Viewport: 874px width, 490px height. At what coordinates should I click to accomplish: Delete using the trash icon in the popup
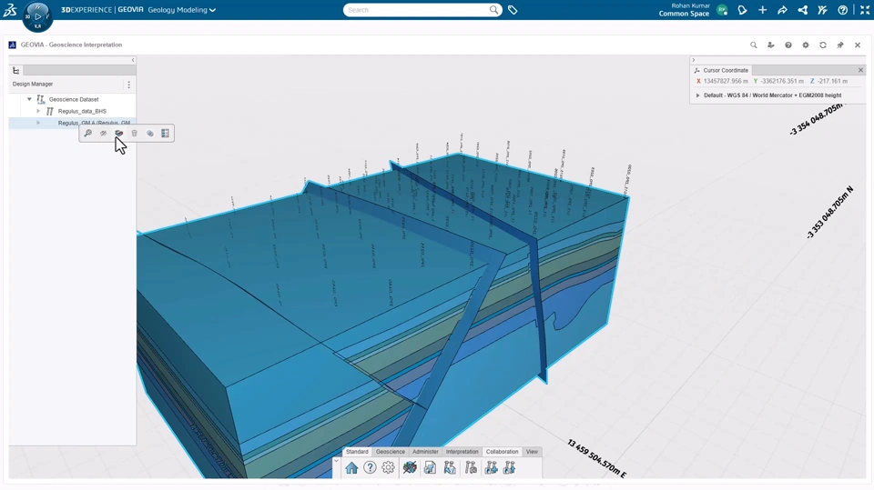(x=135, y=133)
